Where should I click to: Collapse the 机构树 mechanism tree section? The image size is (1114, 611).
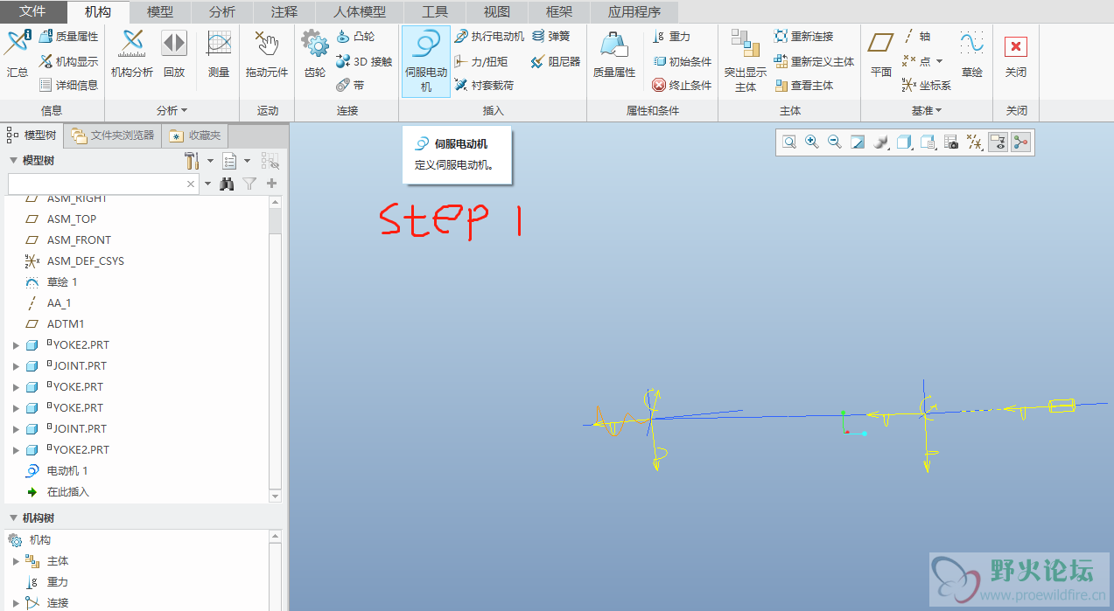[x=13, y=518]
